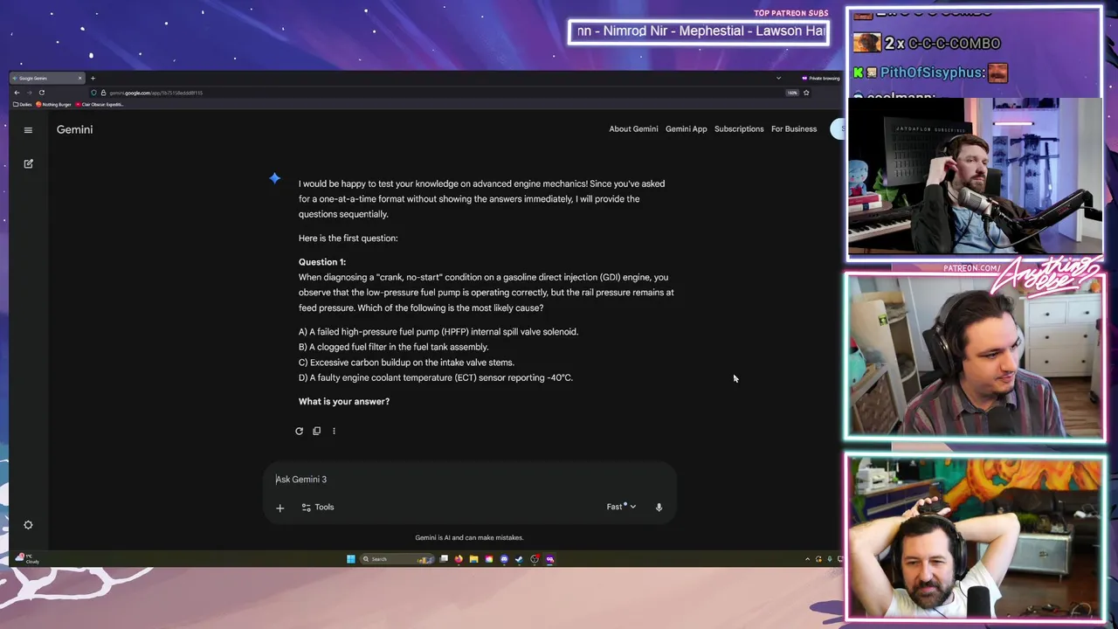Click 'Here is the first question:' line
1118x629 pixels.
[x=348, y=238]
